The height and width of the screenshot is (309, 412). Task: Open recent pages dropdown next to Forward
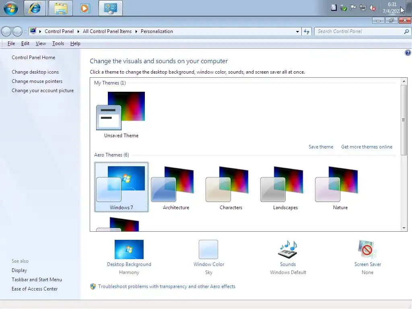tap(25, 31)
